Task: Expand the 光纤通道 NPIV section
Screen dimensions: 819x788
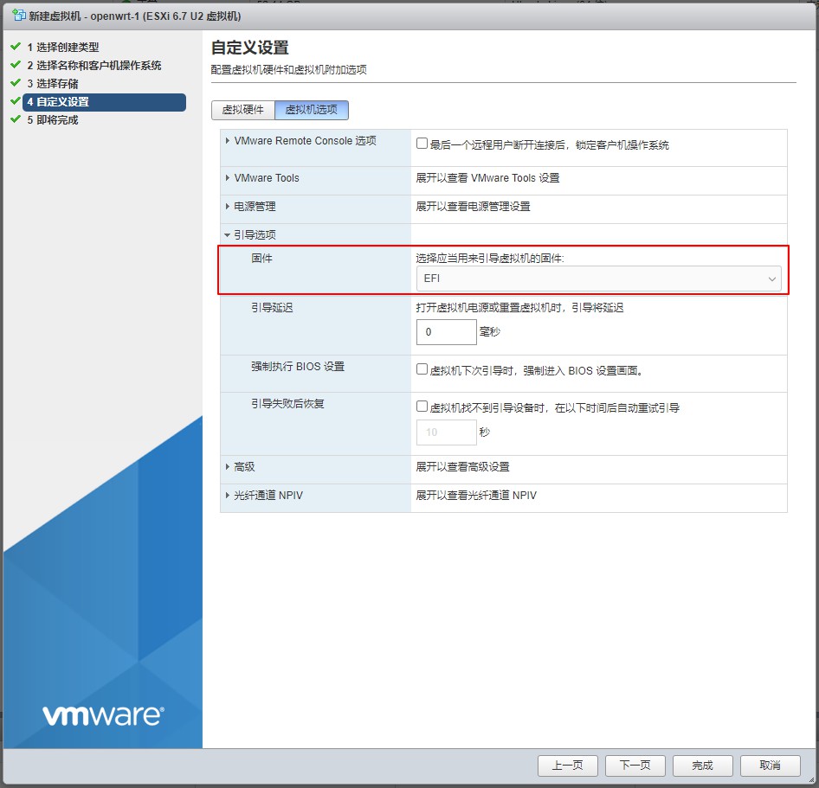Action: [x=228, y=496]
